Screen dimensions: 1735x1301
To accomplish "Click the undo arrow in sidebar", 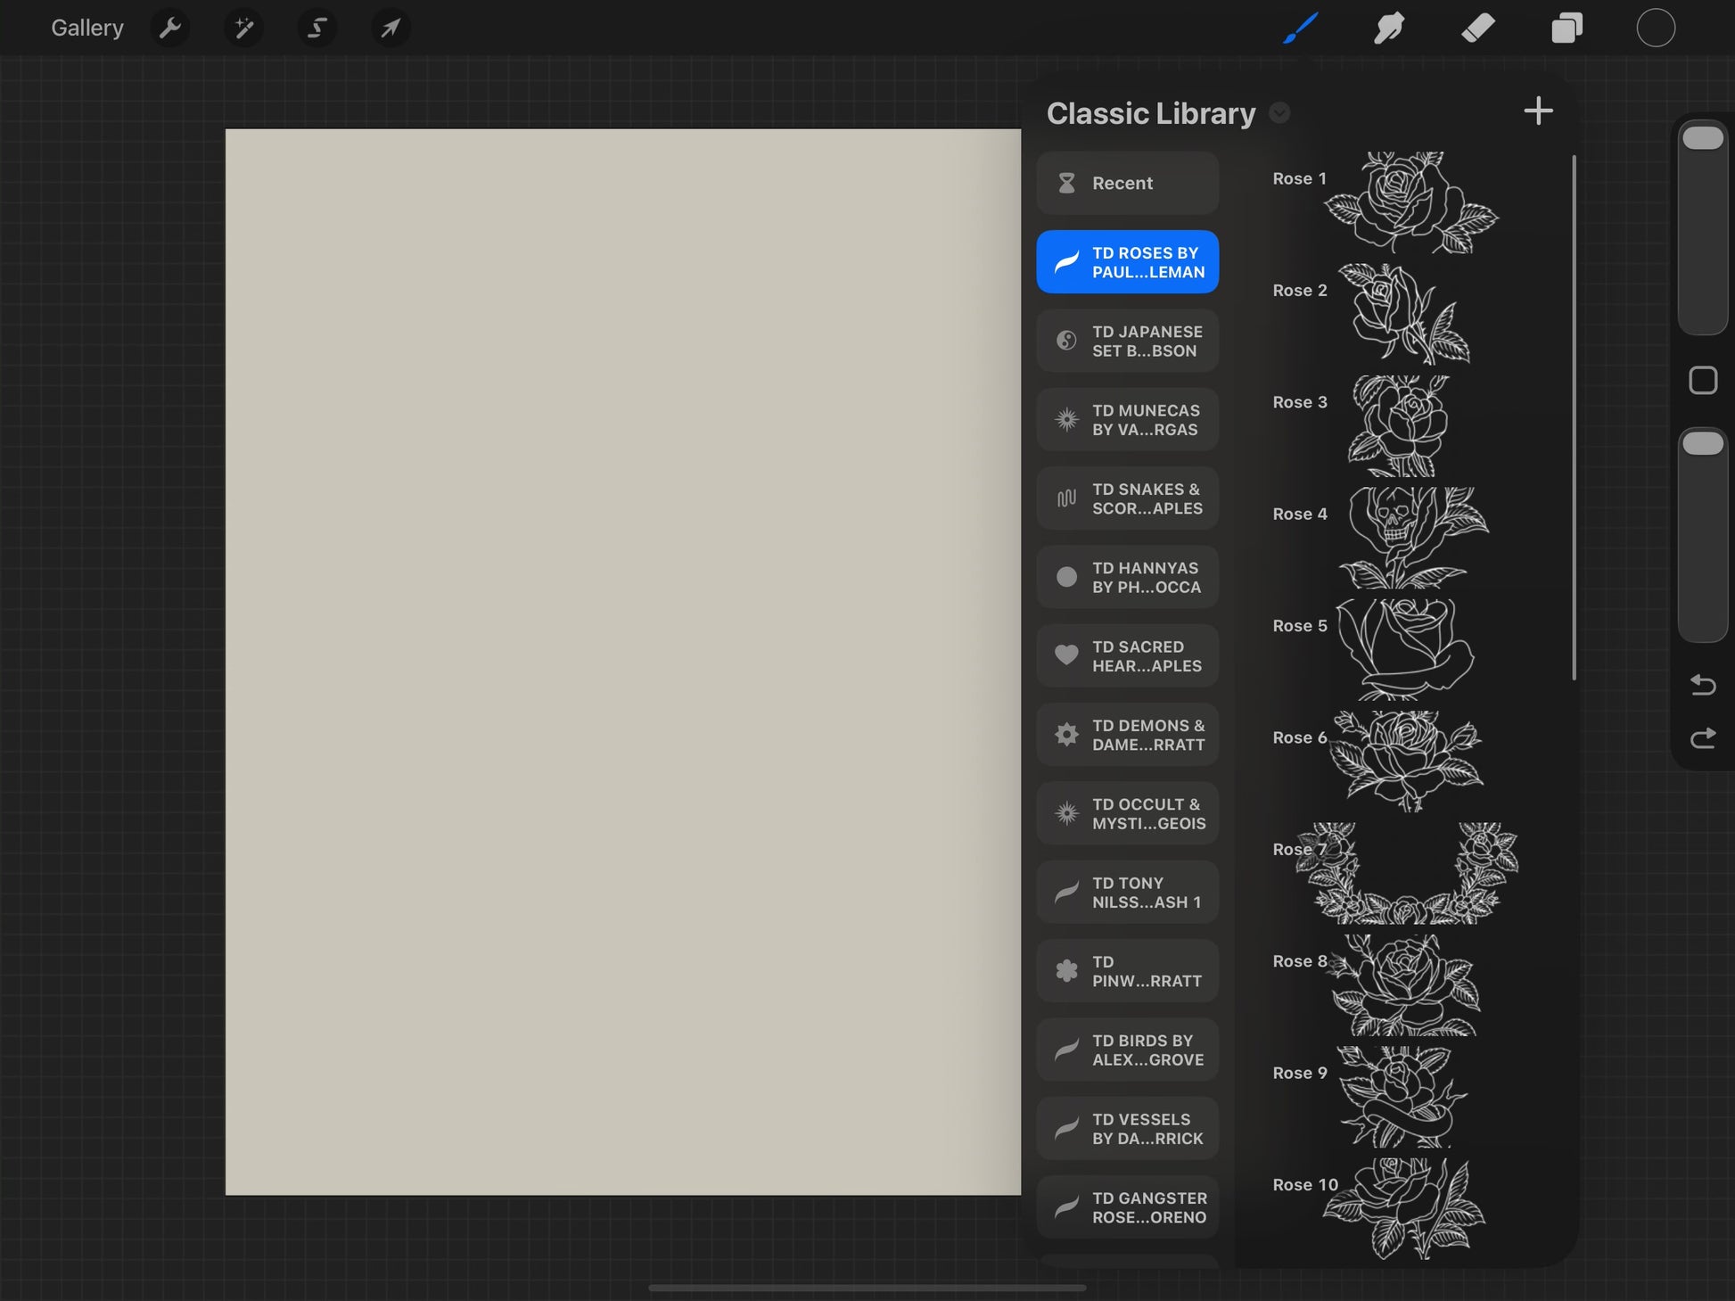I will pyautogui.click(x=1702, y=685).
